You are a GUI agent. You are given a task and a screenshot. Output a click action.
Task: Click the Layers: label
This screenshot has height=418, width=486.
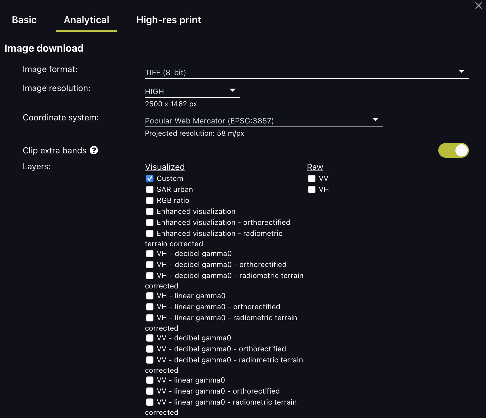pos(37,167)
